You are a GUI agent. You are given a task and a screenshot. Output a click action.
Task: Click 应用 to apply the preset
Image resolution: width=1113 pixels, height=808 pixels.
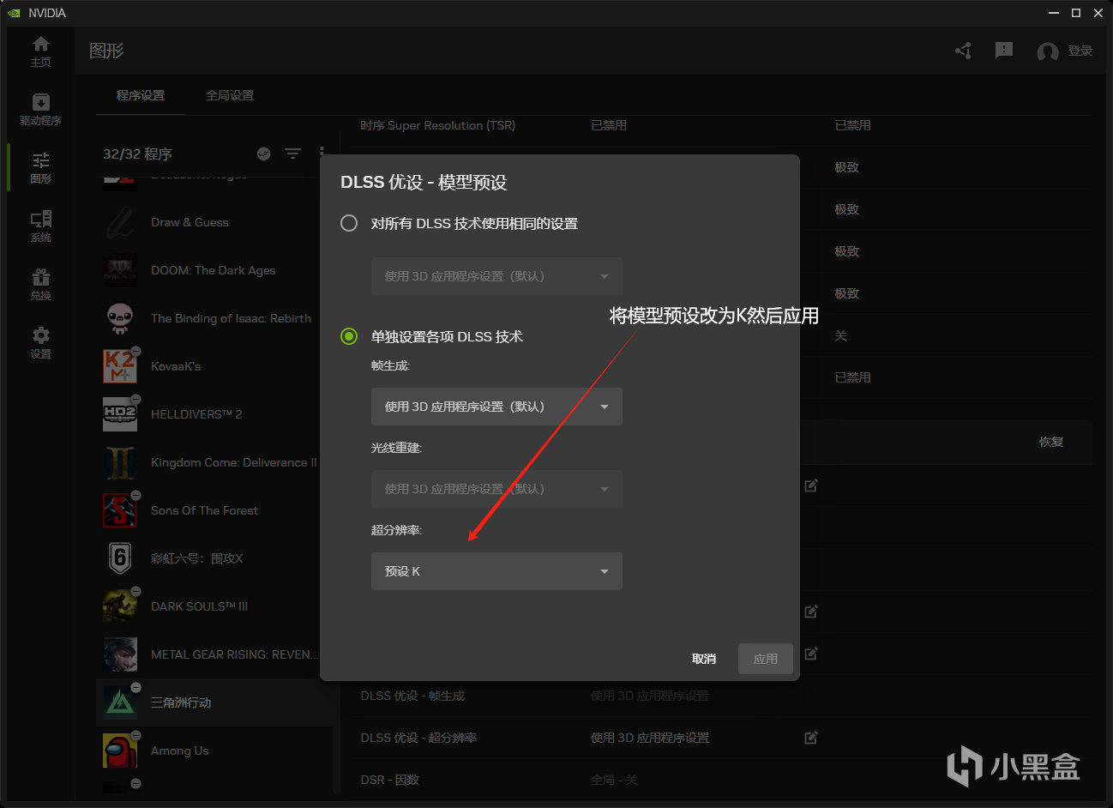(766, 659)
